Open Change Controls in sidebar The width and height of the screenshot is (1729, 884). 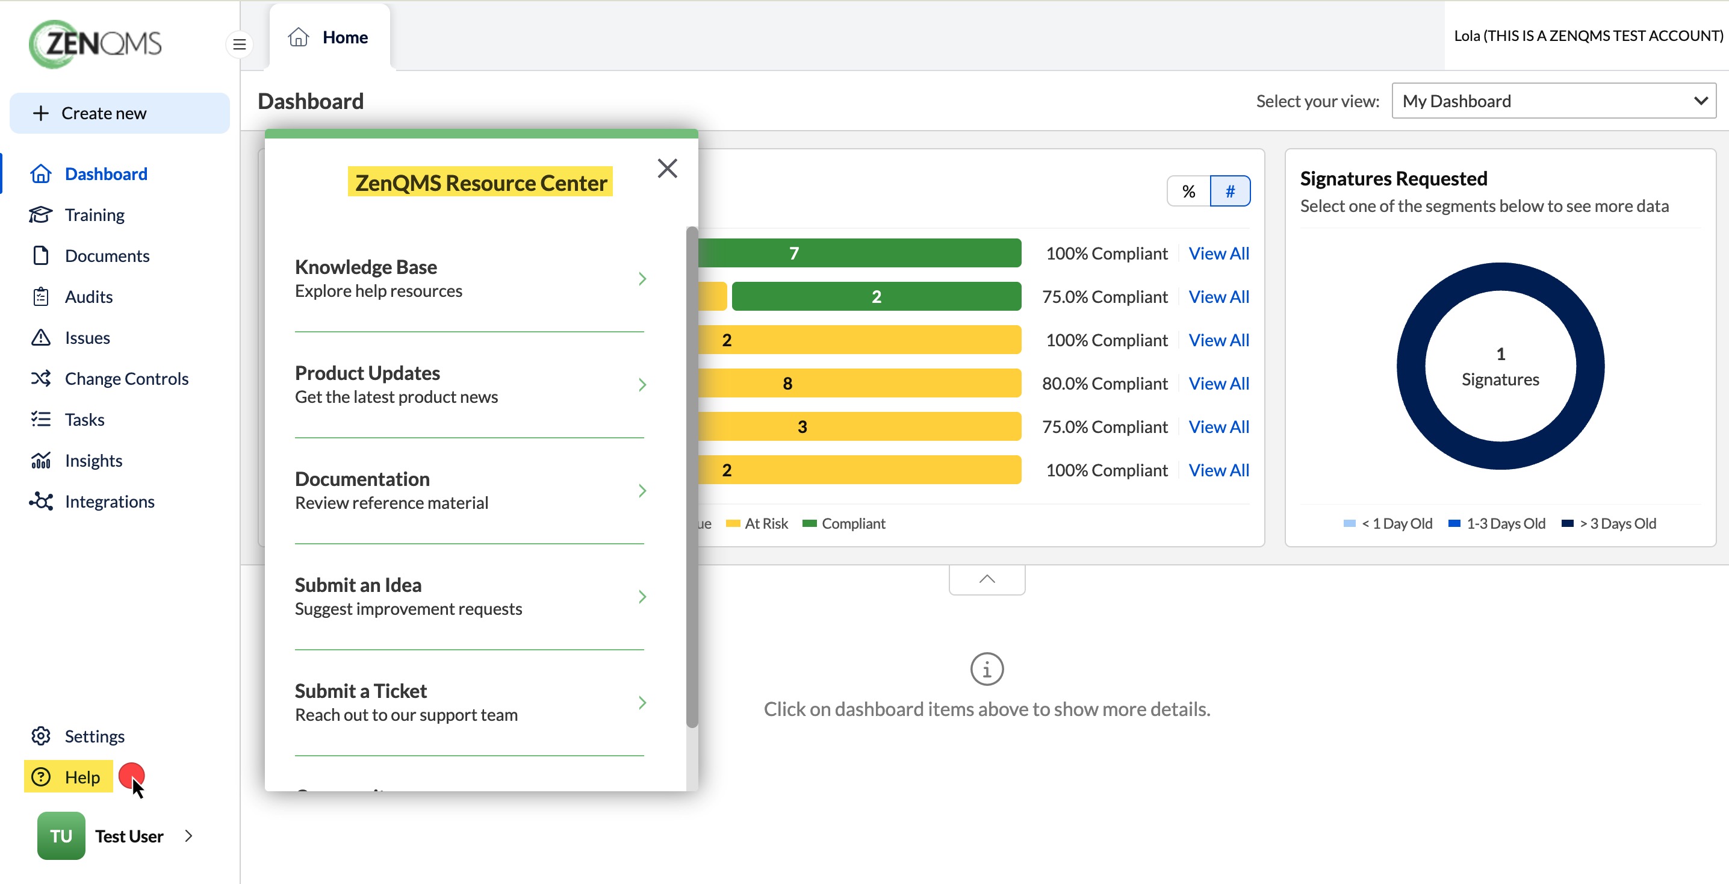pos(126,379)
